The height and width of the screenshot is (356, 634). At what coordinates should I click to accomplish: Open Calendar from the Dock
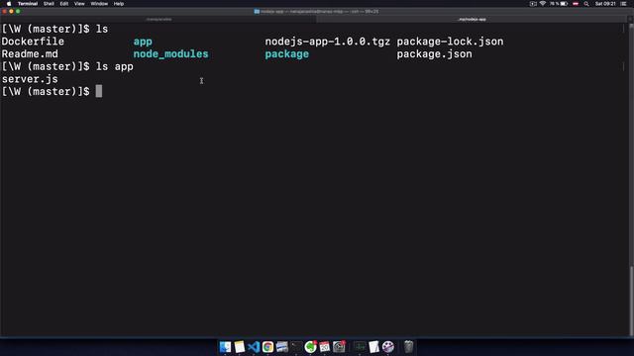click(325, 347)
